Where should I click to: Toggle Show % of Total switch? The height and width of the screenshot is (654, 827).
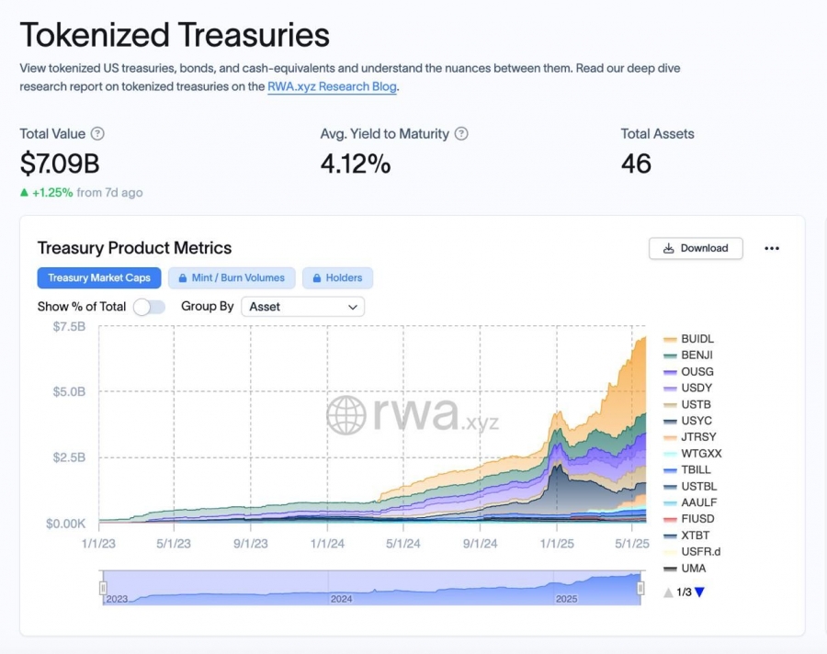pos(149,307)
